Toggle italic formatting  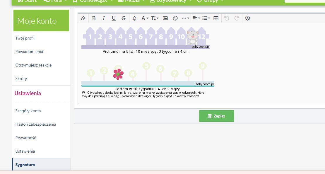pyautogui.click(x=104, y=18)
